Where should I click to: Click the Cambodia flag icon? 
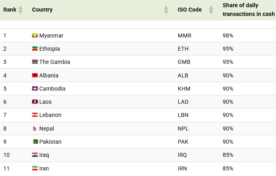pyautogui.click(x=35, y=89)
